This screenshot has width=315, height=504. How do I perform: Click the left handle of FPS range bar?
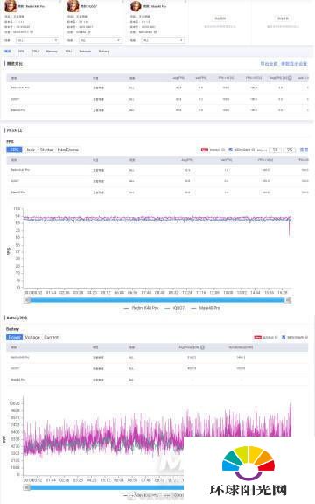(28, 300)
